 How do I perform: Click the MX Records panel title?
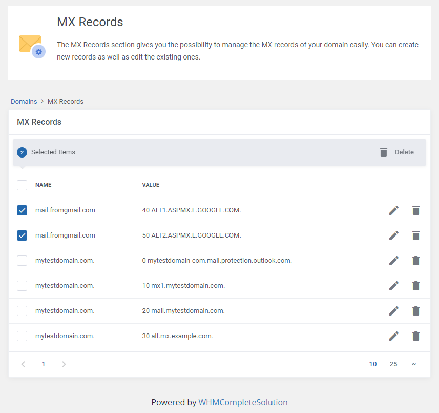39,122
